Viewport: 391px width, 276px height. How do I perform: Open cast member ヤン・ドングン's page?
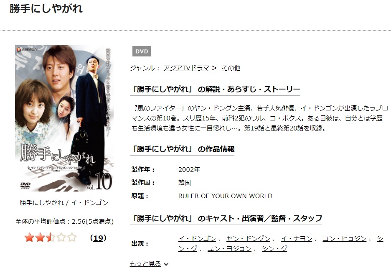249,239
